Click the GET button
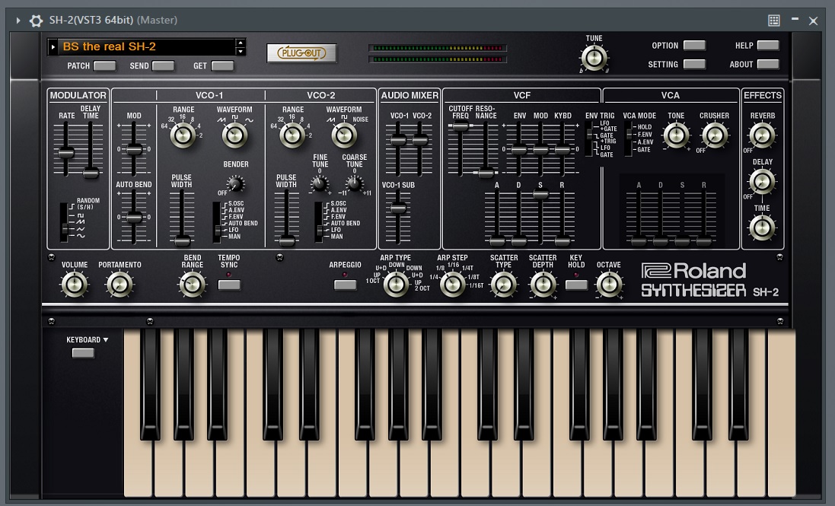The image size is (835, 506). (x=222, y=66)
